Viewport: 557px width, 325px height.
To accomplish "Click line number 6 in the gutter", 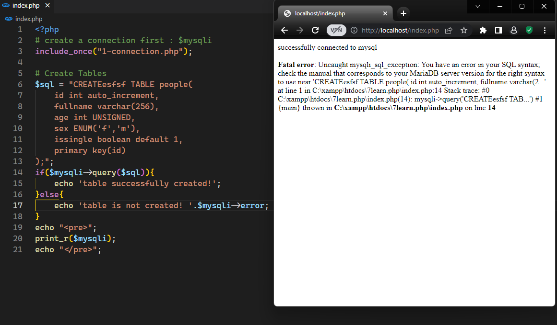I will click(x=20, y=84).
